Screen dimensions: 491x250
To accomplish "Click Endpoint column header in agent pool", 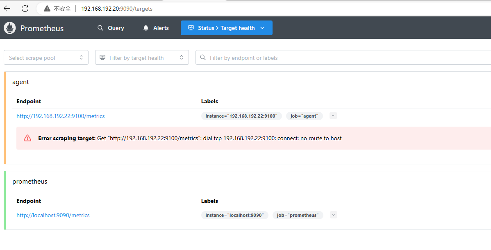I will (x=29, y=101).
